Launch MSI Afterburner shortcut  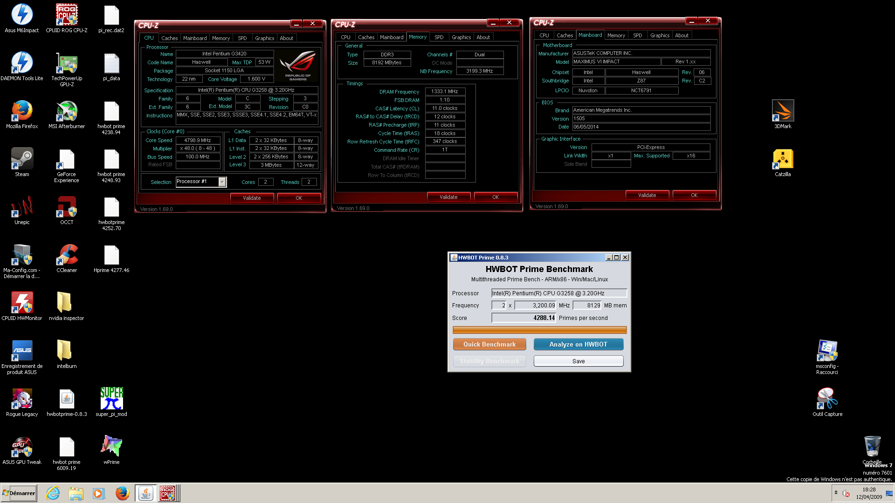[67, 115]
